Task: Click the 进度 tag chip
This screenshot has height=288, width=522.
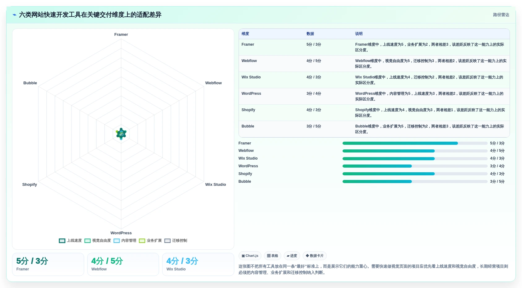Action: point(292,256)
